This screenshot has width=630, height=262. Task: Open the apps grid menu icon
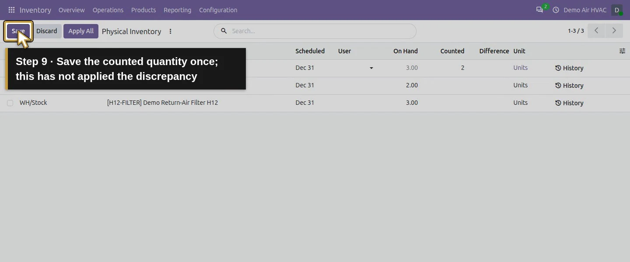coord(11,10)
